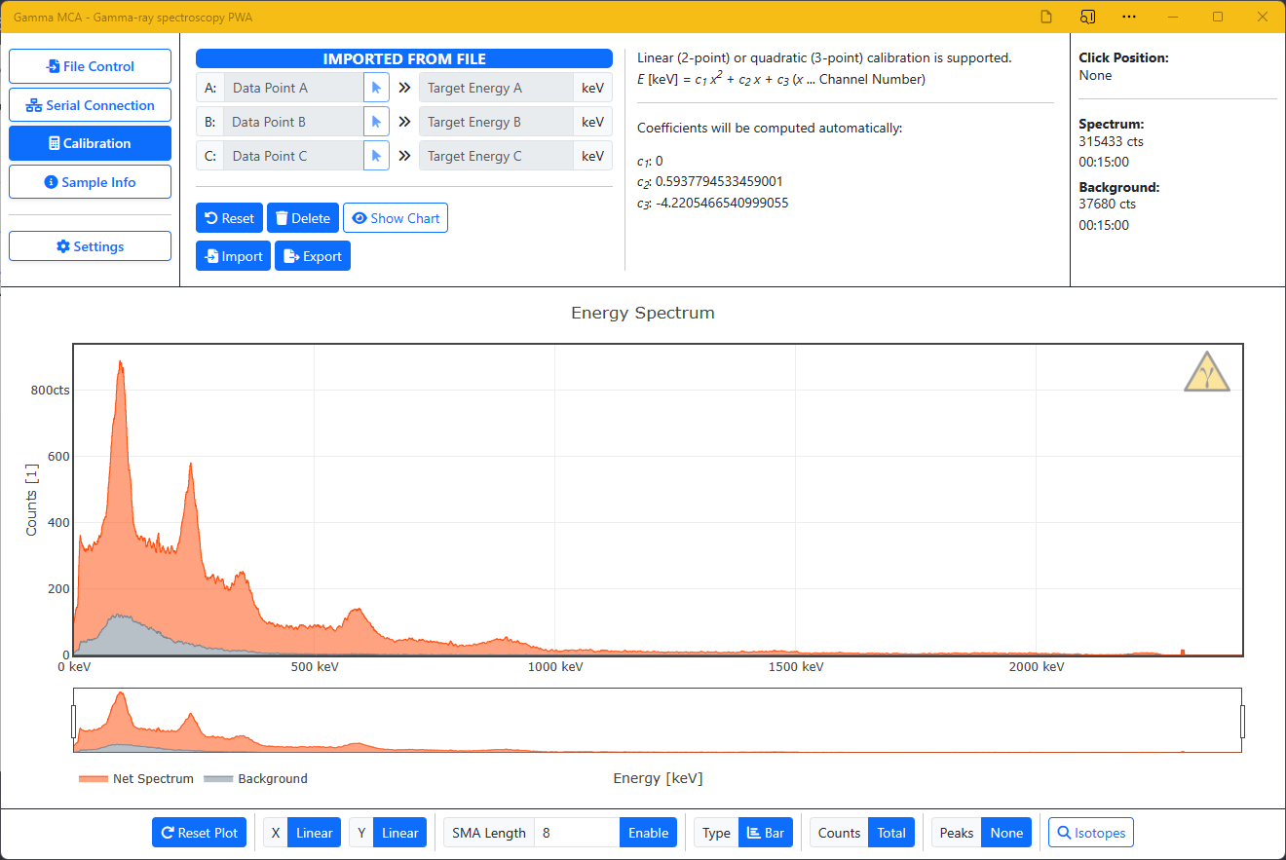The image size is (1286, 860).
Task: Export the calibration file
Action: (x=313, y=256)
